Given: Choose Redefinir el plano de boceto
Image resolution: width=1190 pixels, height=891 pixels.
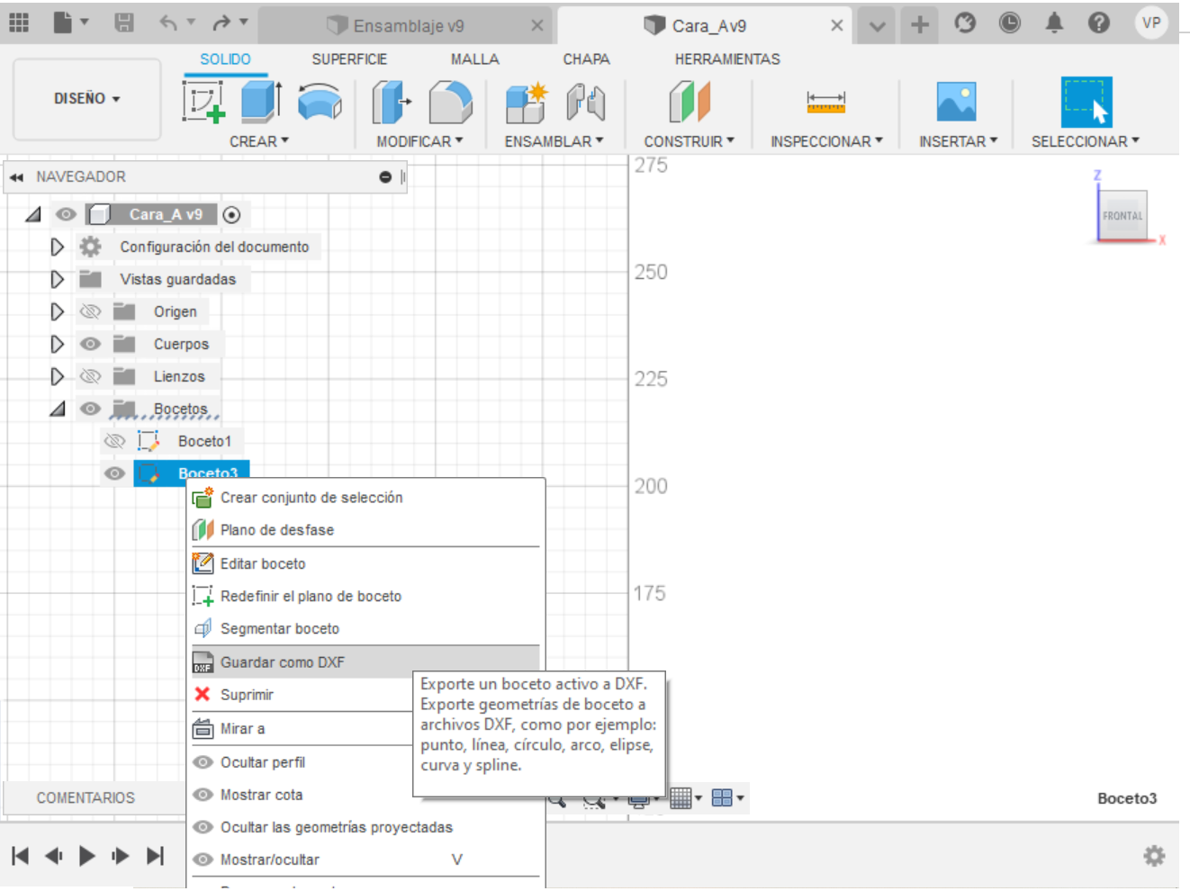Looking at the screenshot, I should [x=365, y=596].
